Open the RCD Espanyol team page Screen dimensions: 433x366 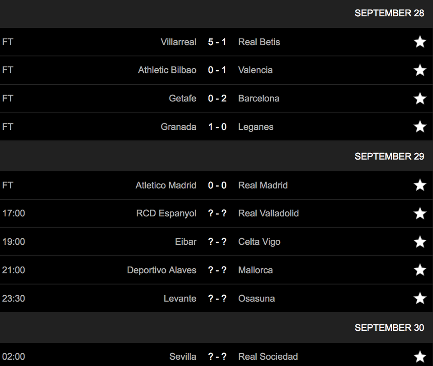click(x=166, y=213)
